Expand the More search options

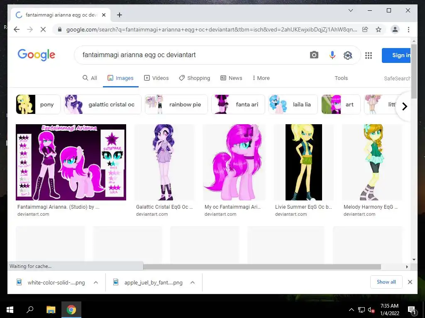pos(261,78)
